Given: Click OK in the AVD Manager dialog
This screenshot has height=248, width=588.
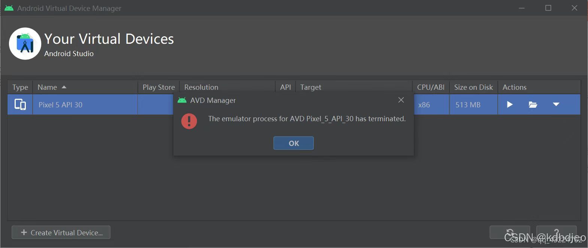Looking at the screenshot, I should pyautogui.click(x=294, y=143).
